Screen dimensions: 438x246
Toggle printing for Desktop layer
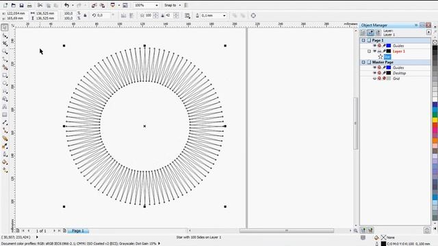click(x=379, y=73)
